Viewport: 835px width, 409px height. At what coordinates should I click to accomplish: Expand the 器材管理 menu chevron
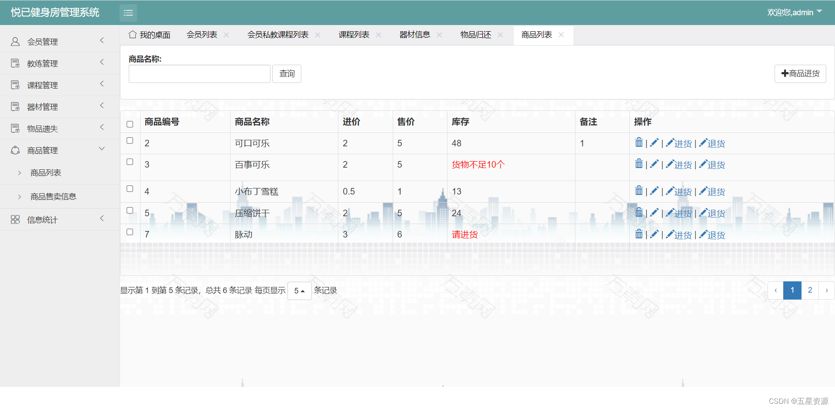point(102,106)
